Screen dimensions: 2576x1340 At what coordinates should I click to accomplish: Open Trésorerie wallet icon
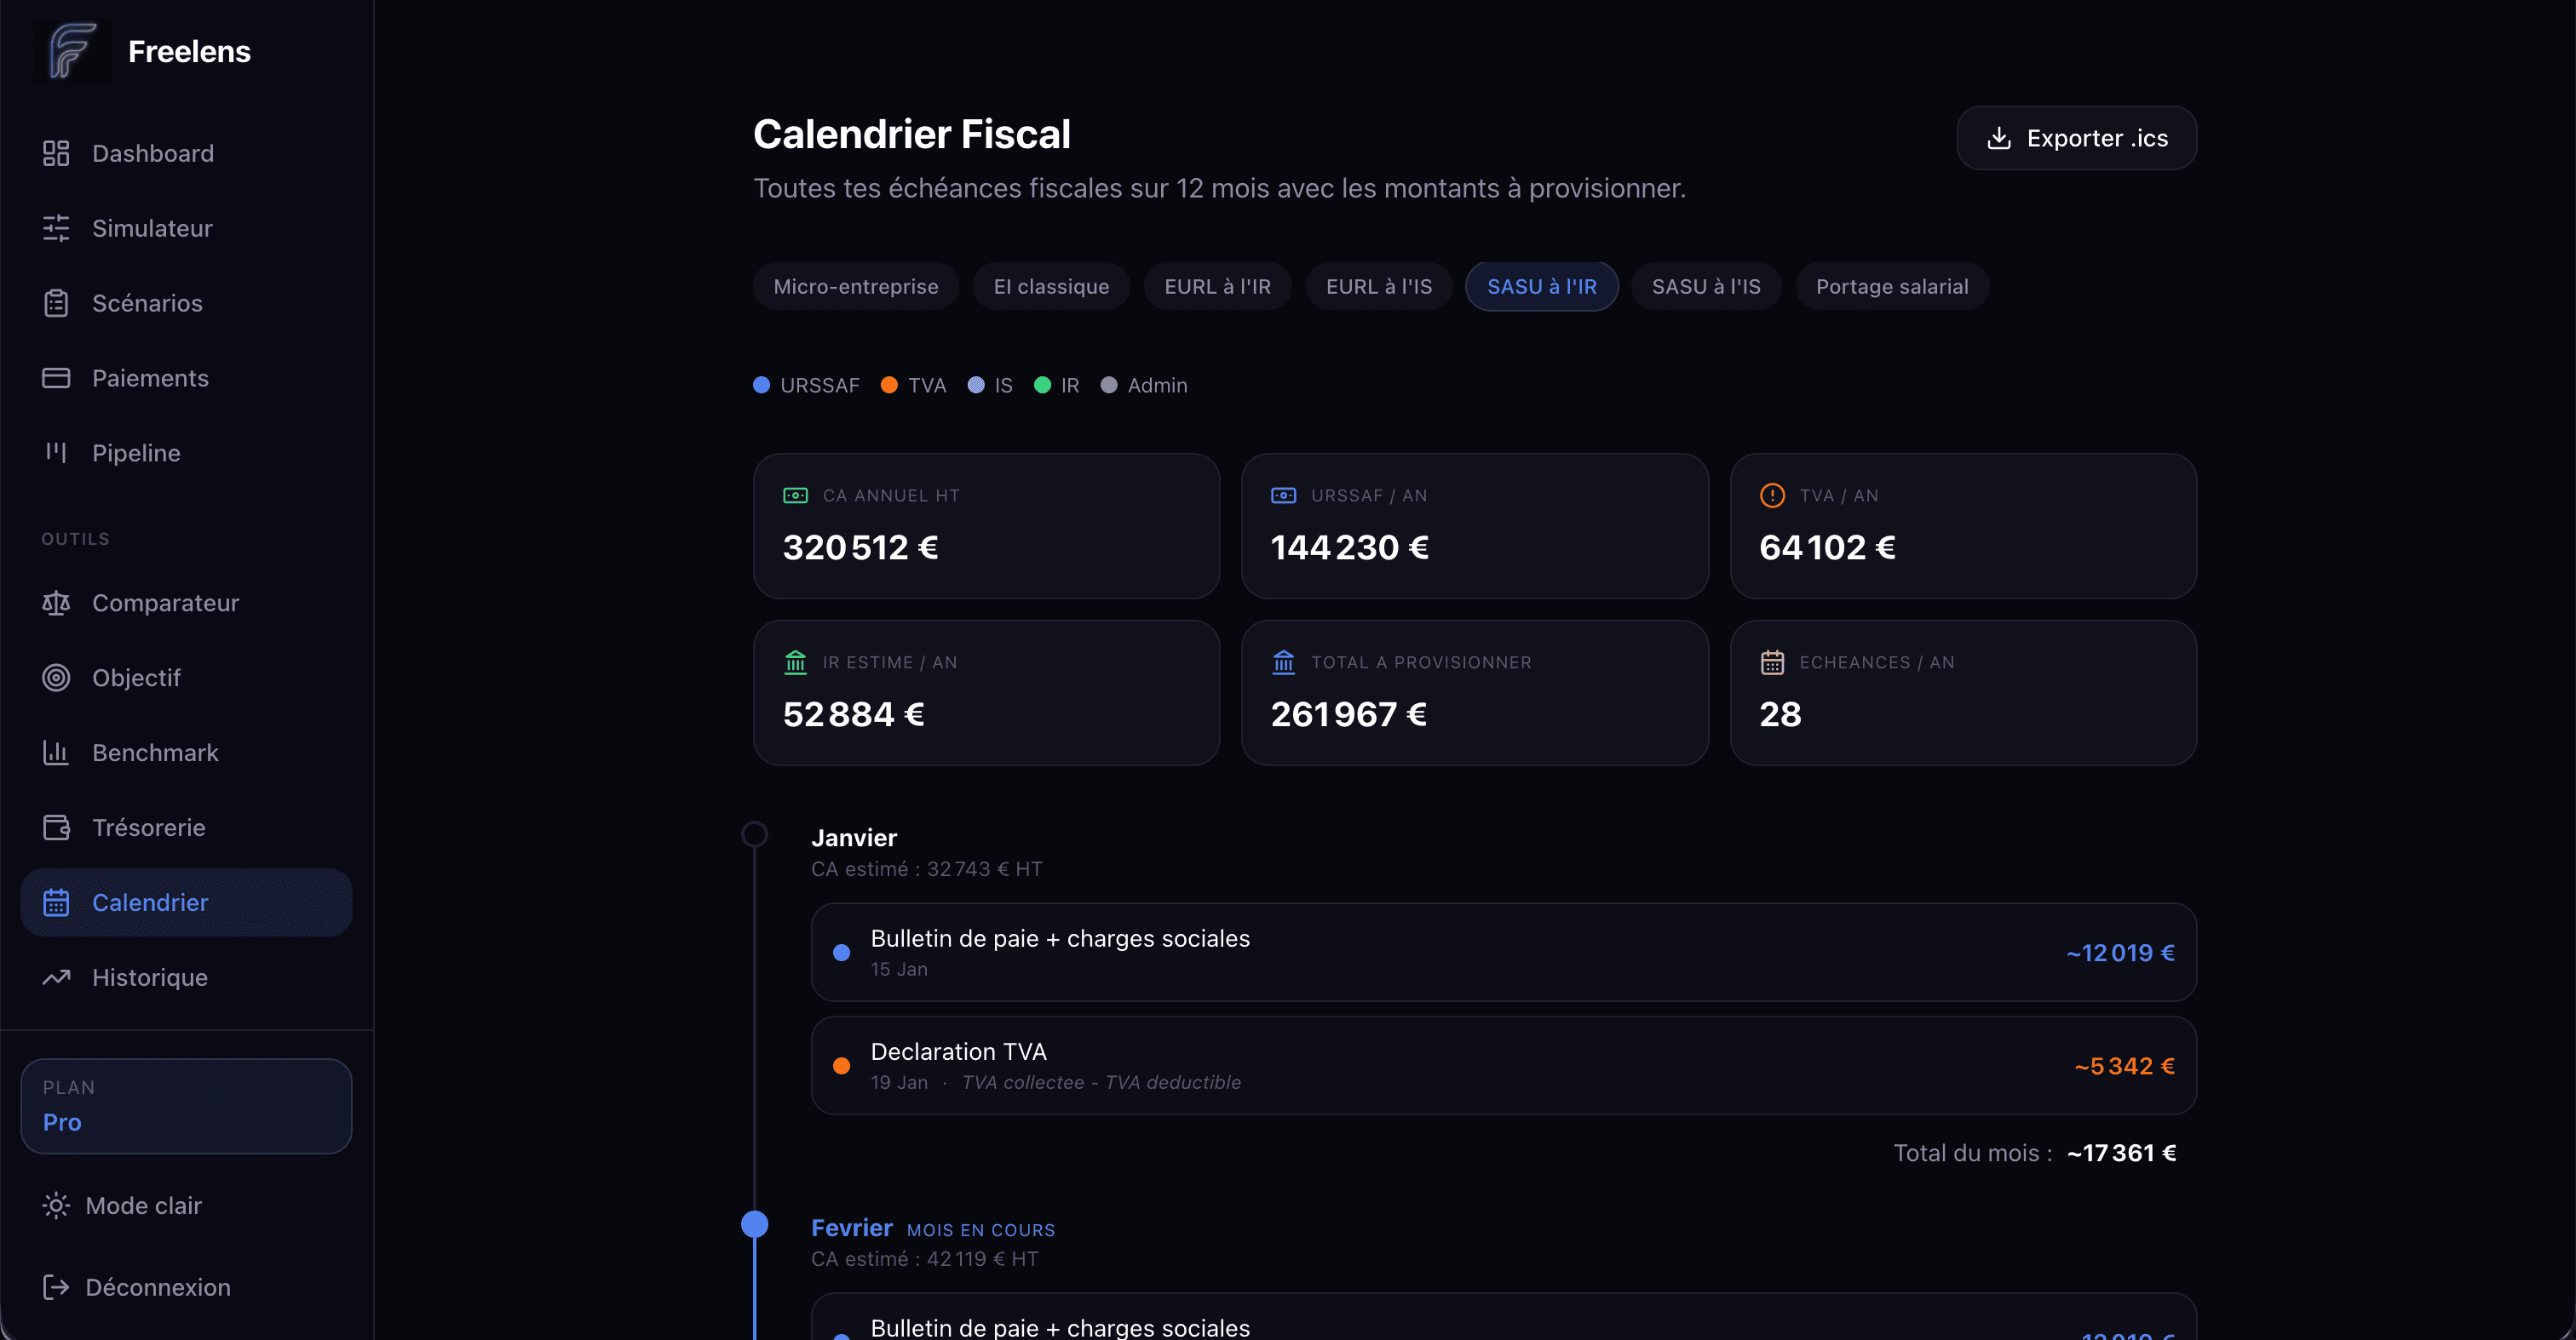(56, 827)
